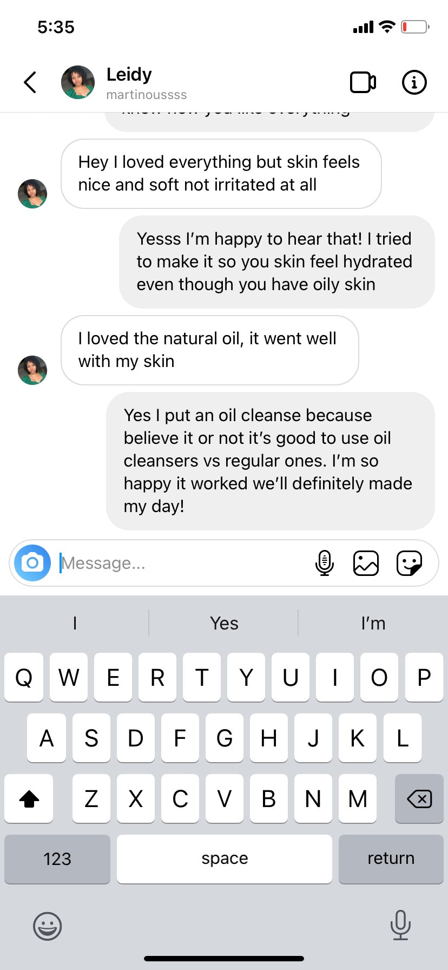Open Leidy's profile picture in header

tap(78, 82)
